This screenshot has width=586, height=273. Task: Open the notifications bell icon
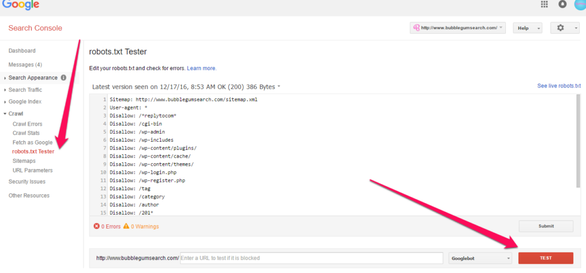pyautogui.click(x=563, y=4)
